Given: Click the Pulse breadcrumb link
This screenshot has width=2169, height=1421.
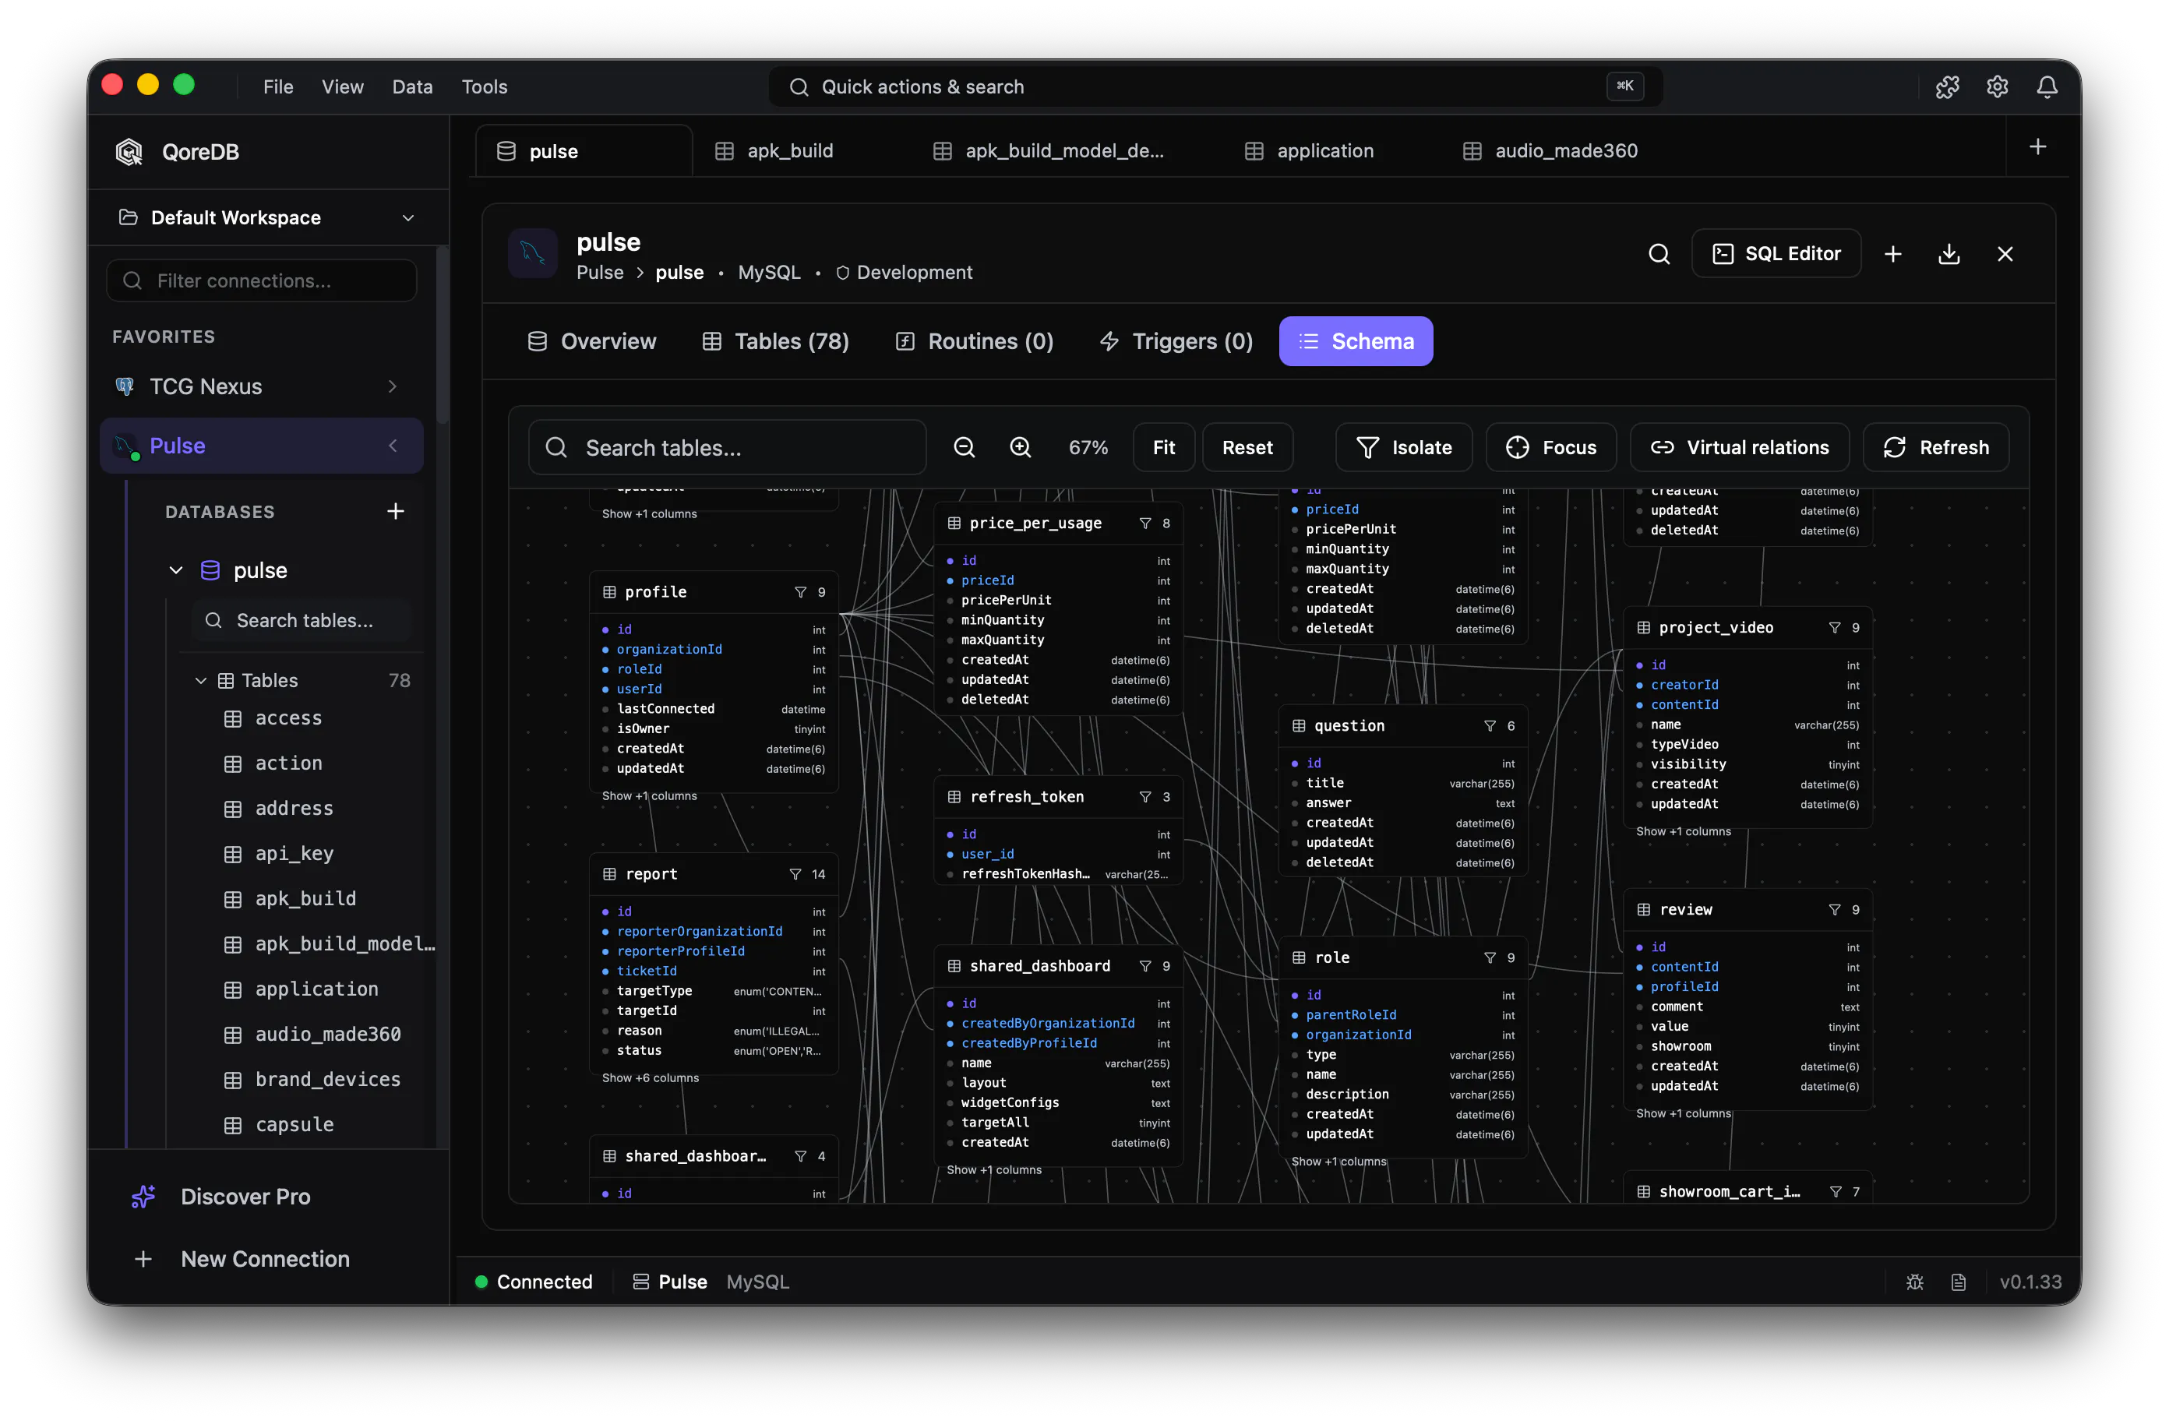Looking at the screenshot, I should (x=599, y=273).
